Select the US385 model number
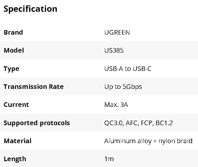Viewport: 198px width, 167px height. coord(114,51)
